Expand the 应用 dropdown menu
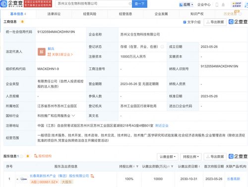 click(x=186, y=4)
